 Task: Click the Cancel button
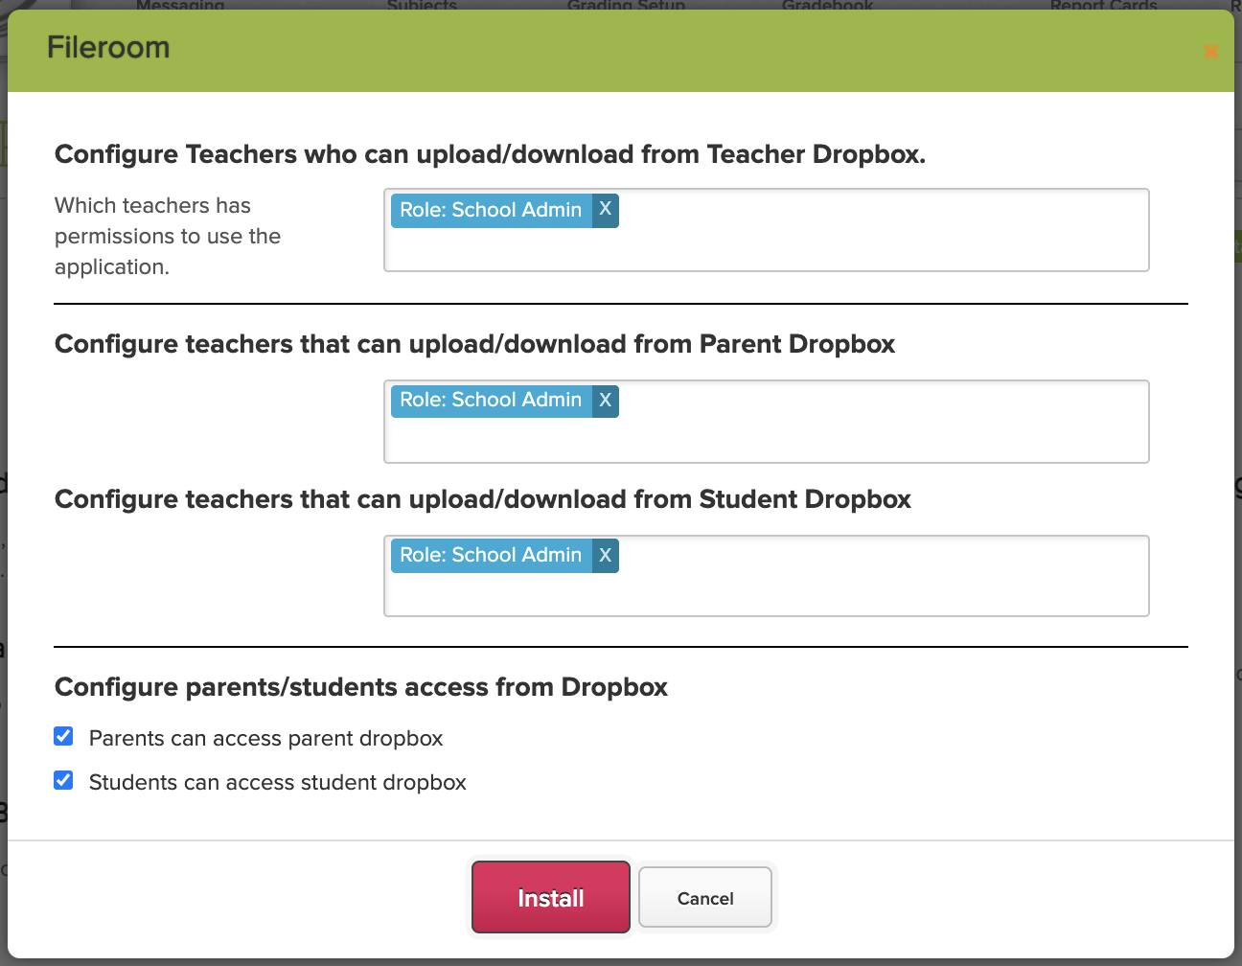click(x=705, y=897)
